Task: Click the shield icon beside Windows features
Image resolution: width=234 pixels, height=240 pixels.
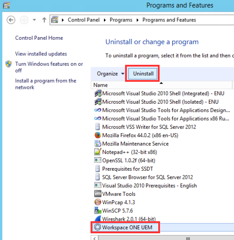Action: (9, 64)
